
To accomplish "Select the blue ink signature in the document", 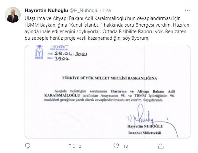I will pos(152,120).
